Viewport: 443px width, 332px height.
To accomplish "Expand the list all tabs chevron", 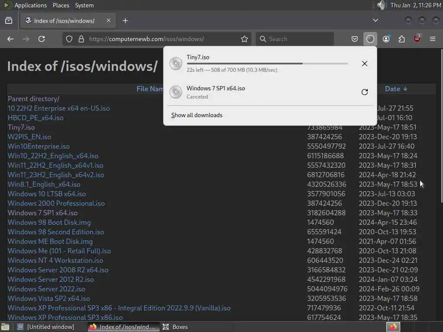I will click(x=376, y=20).
